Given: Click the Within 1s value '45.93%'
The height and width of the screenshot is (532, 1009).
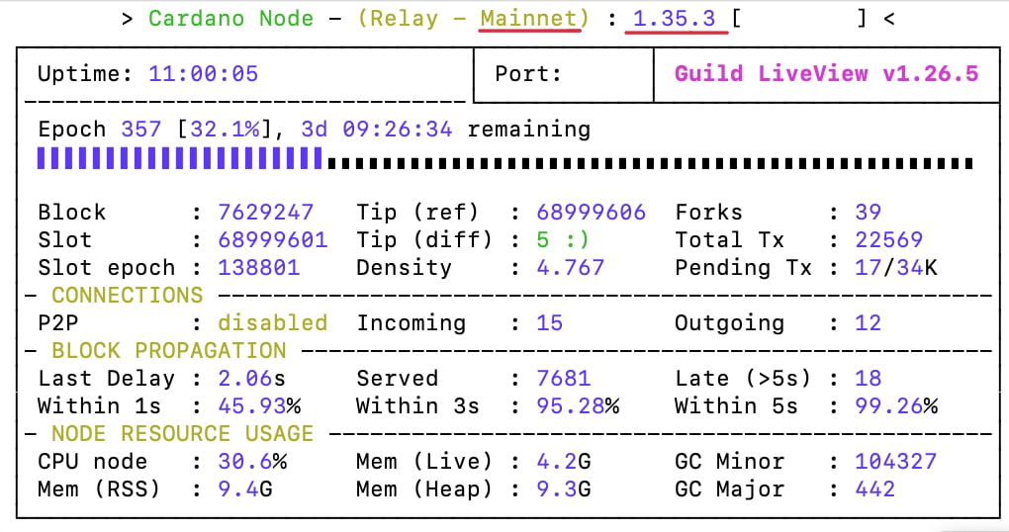Looking at the screenshot, I should 259,405.
